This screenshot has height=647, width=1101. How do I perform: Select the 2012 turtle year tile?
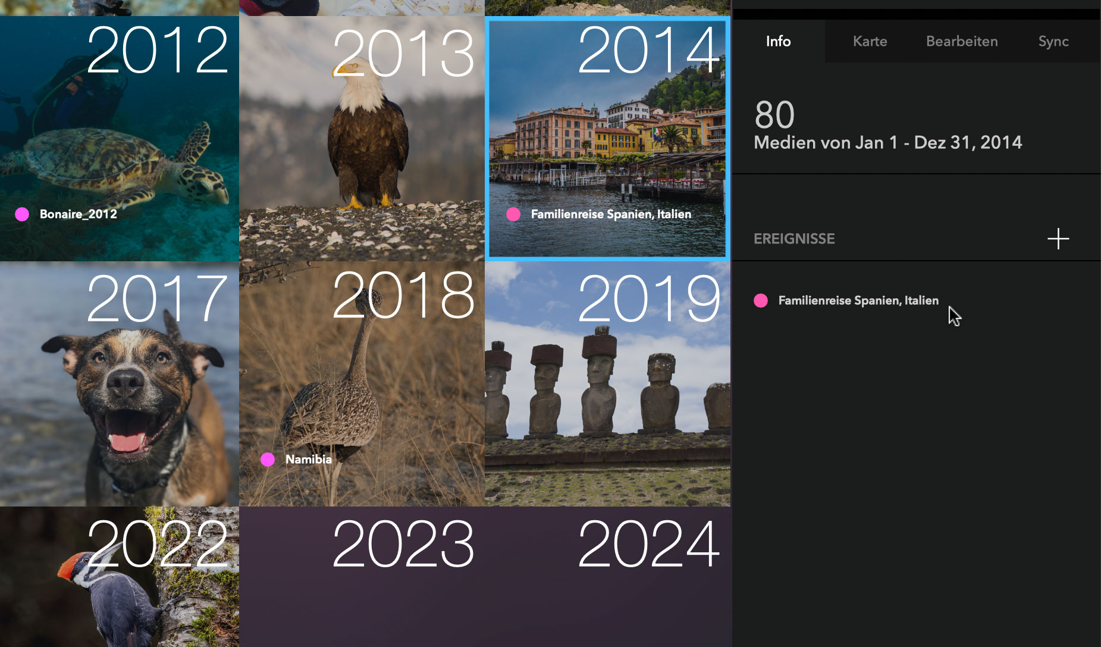point(120,139)
